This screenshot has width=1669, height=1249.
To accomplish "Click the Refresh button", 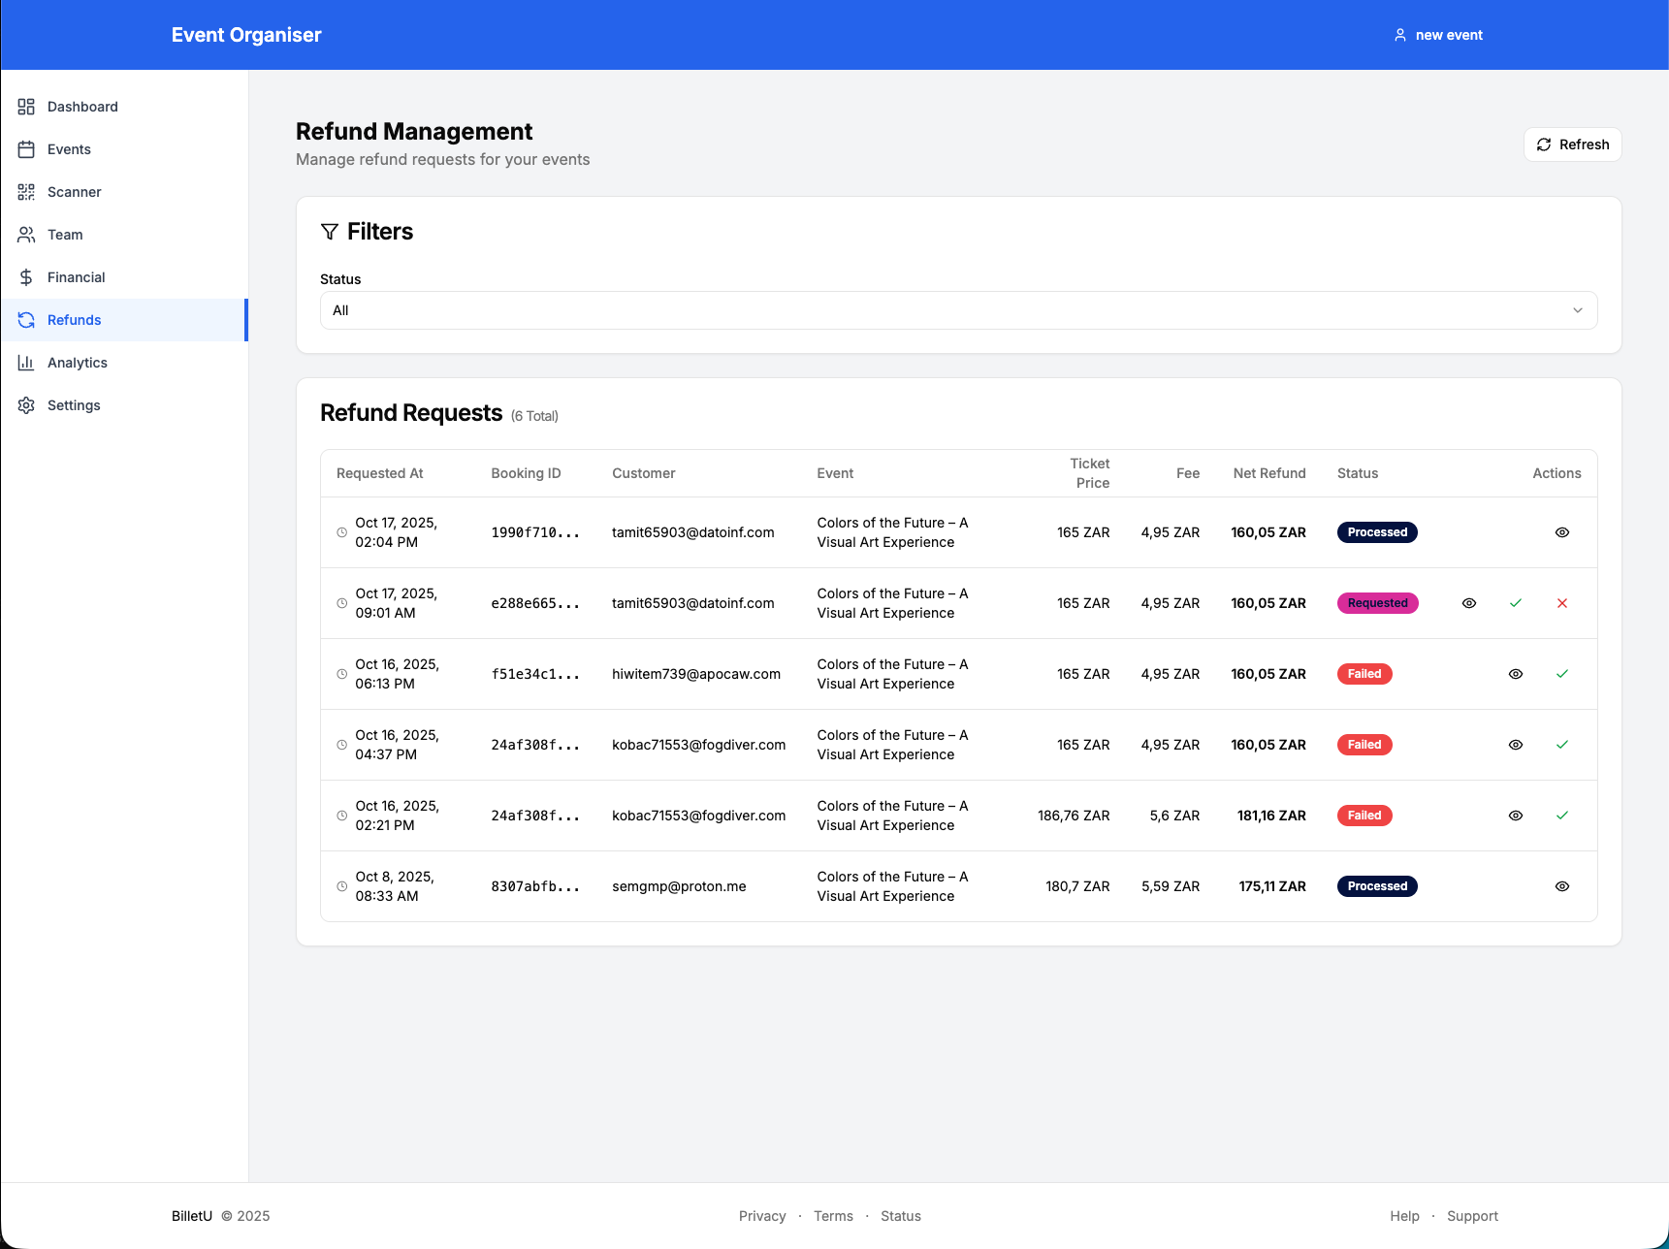I will 1572,144.
